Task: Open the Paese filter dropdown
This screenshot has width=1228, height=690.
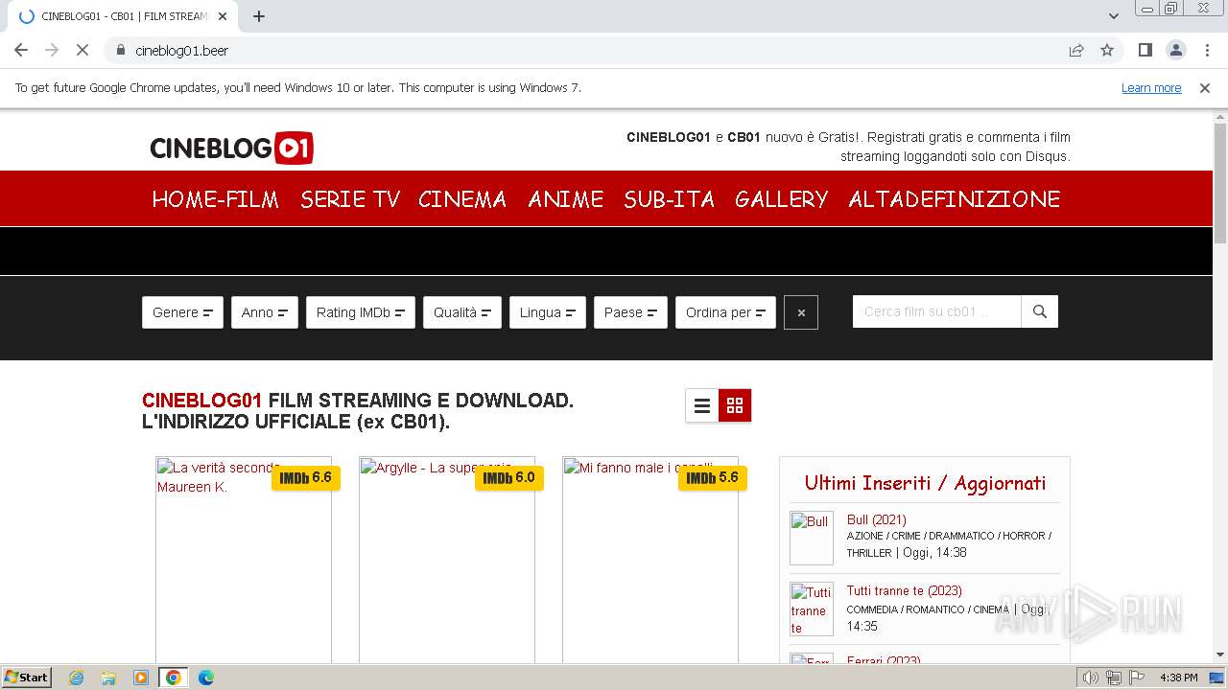Action: pos(630,312)
